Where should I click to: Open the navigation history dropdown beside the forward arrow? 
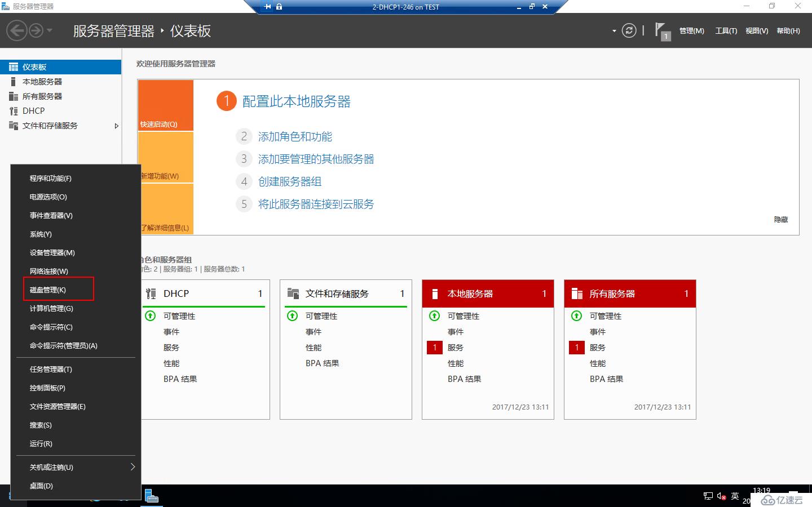(x=50, y=30)
